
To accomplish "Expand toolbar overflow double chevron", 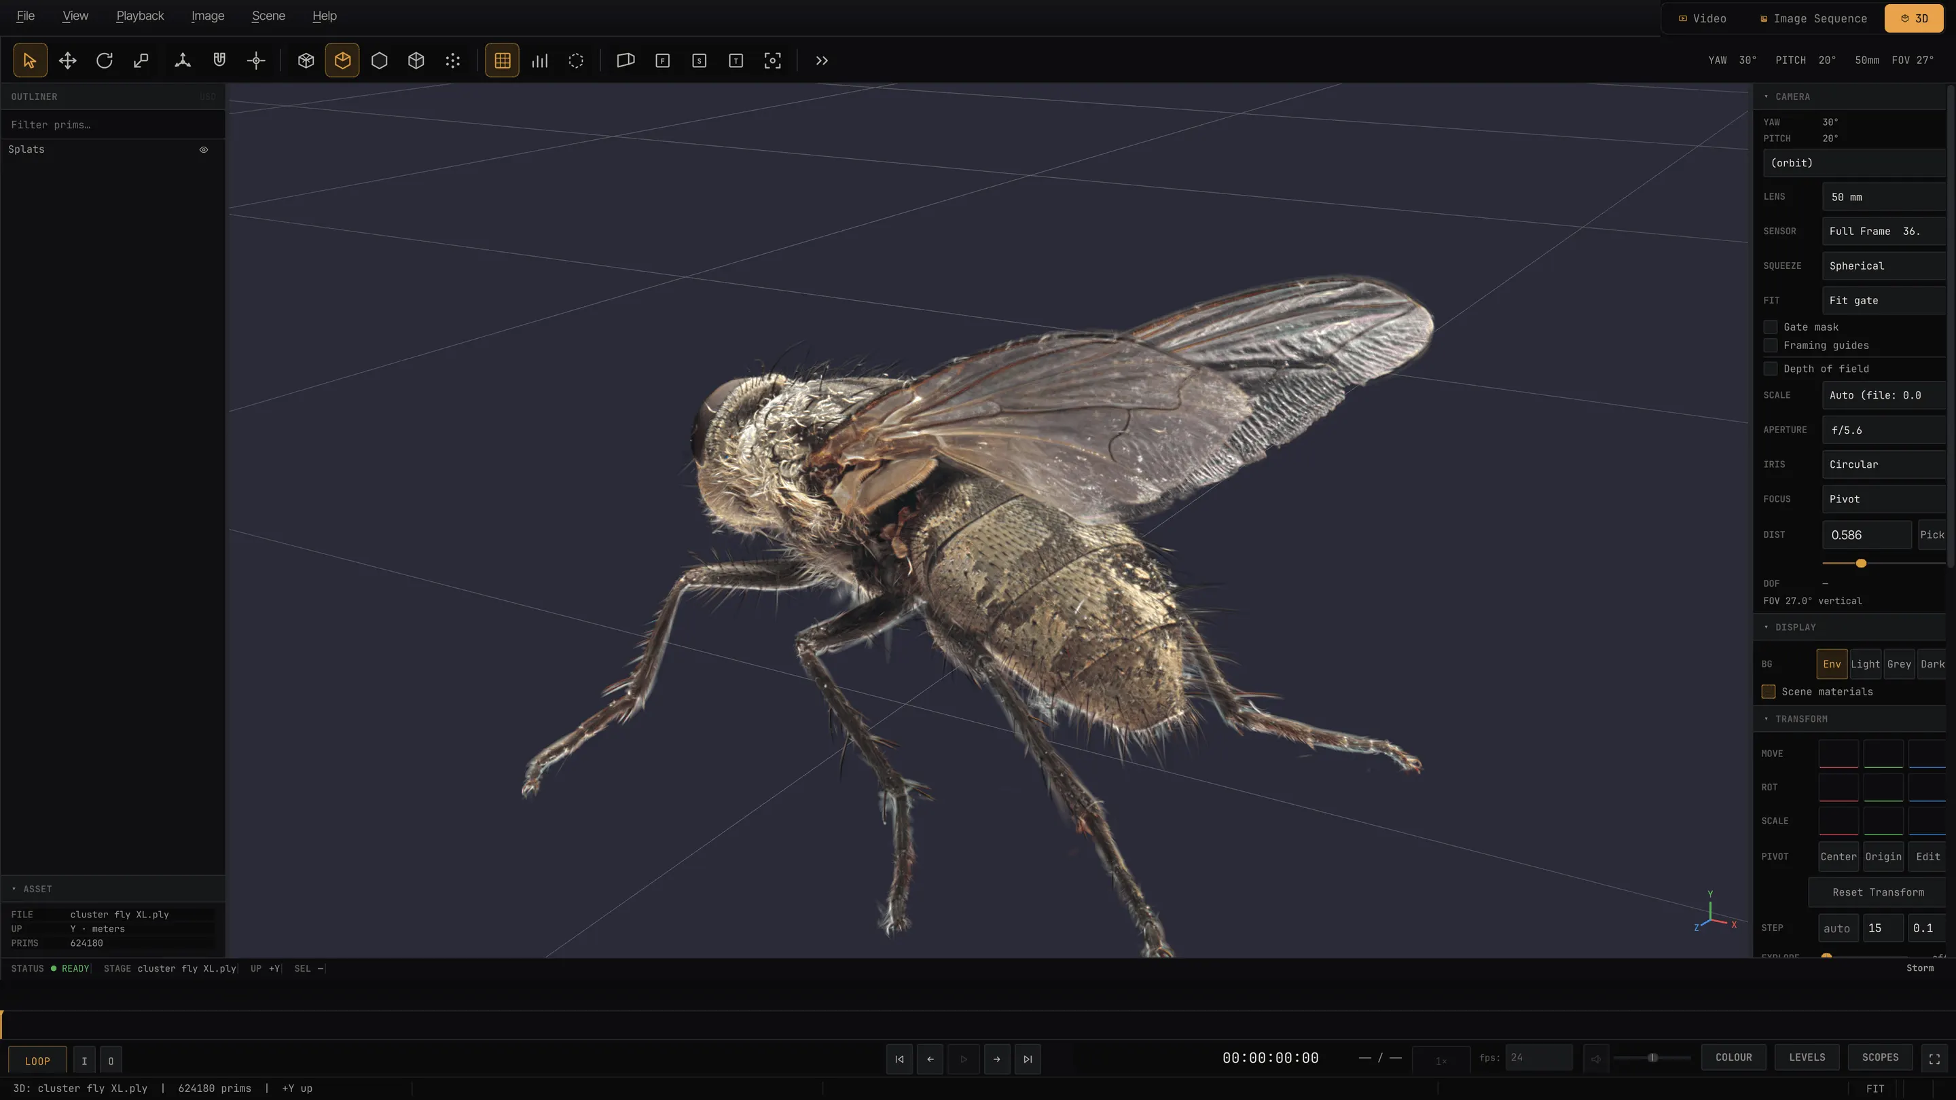I will coord(822,60).
